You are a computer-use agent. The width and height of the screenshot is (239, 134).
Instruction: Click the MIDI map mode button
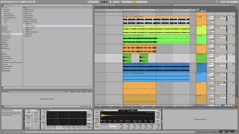pos(226,2)
